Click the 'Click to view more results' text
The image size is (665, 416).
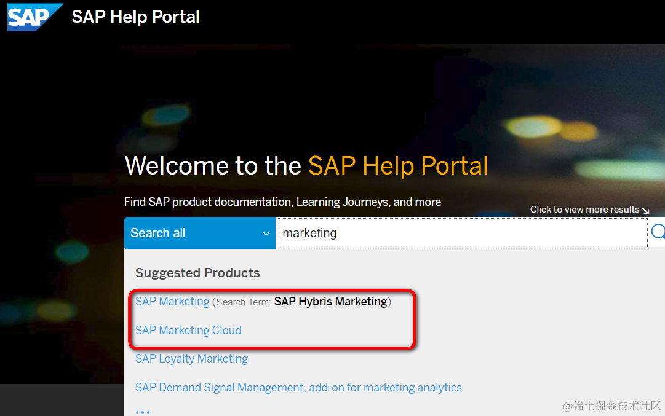(x=584, y=210)
